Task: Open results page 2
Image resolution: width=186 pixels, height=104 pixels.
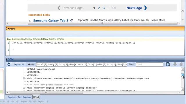Action: 99,8
